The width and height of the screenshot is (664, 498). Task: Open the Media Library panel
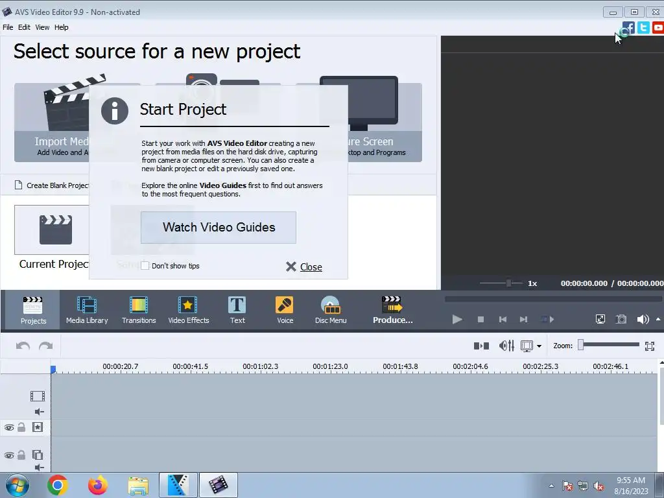coord(87,311)
